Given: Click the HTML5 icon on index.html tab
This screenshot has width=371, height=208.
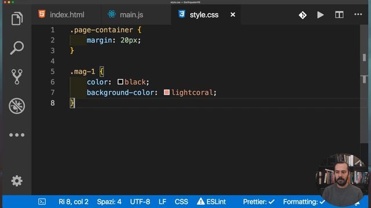Looking at the screenshot, I should (x=42, y=14).
